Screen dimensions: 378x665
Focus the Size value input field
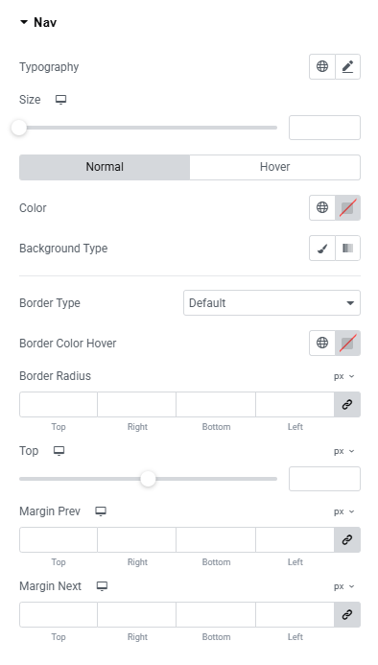(324, 128)
